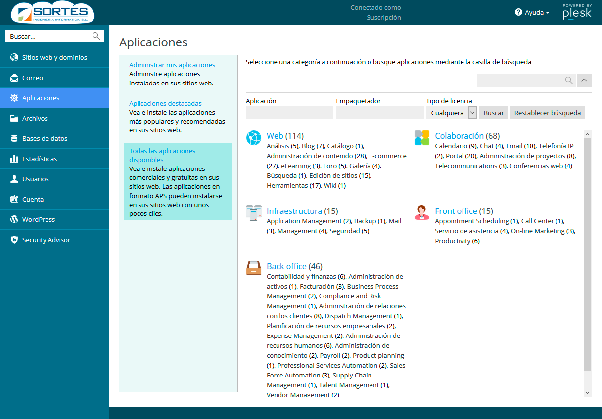The height and width of the screenshot is (419, 602).
Task: Click the bar chart icon for Estadísticas
Action: tap(14, 159)
